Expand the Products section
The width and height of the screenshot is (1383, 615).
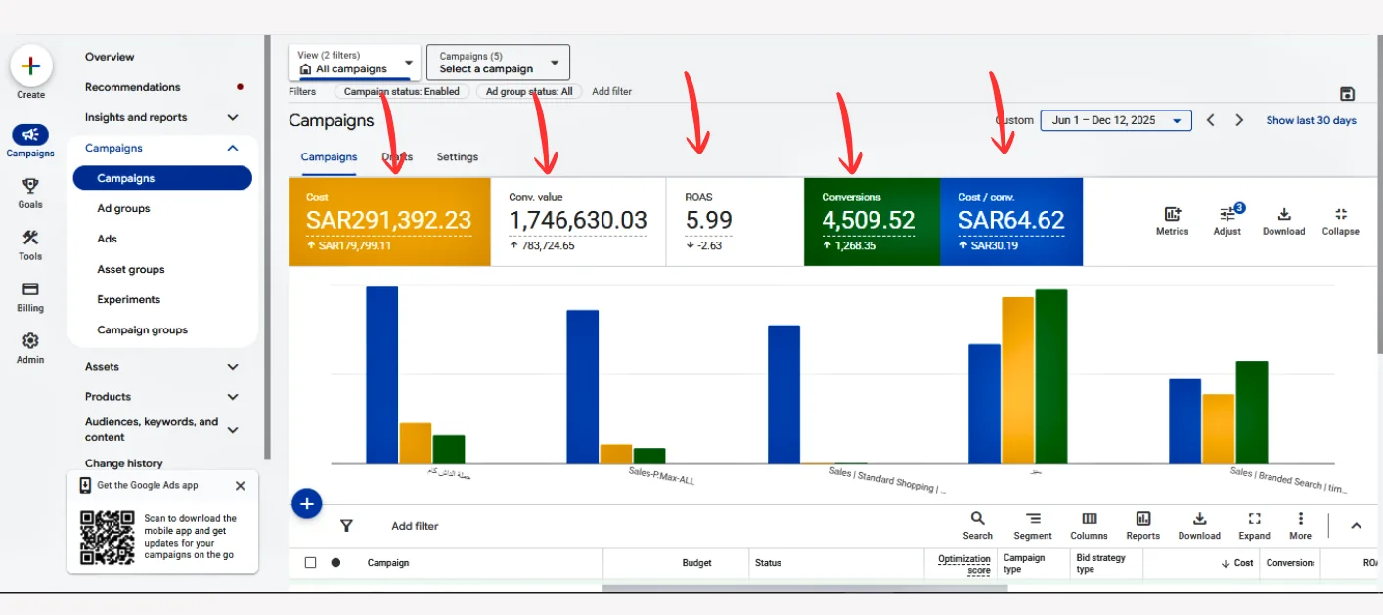point(233,397)
